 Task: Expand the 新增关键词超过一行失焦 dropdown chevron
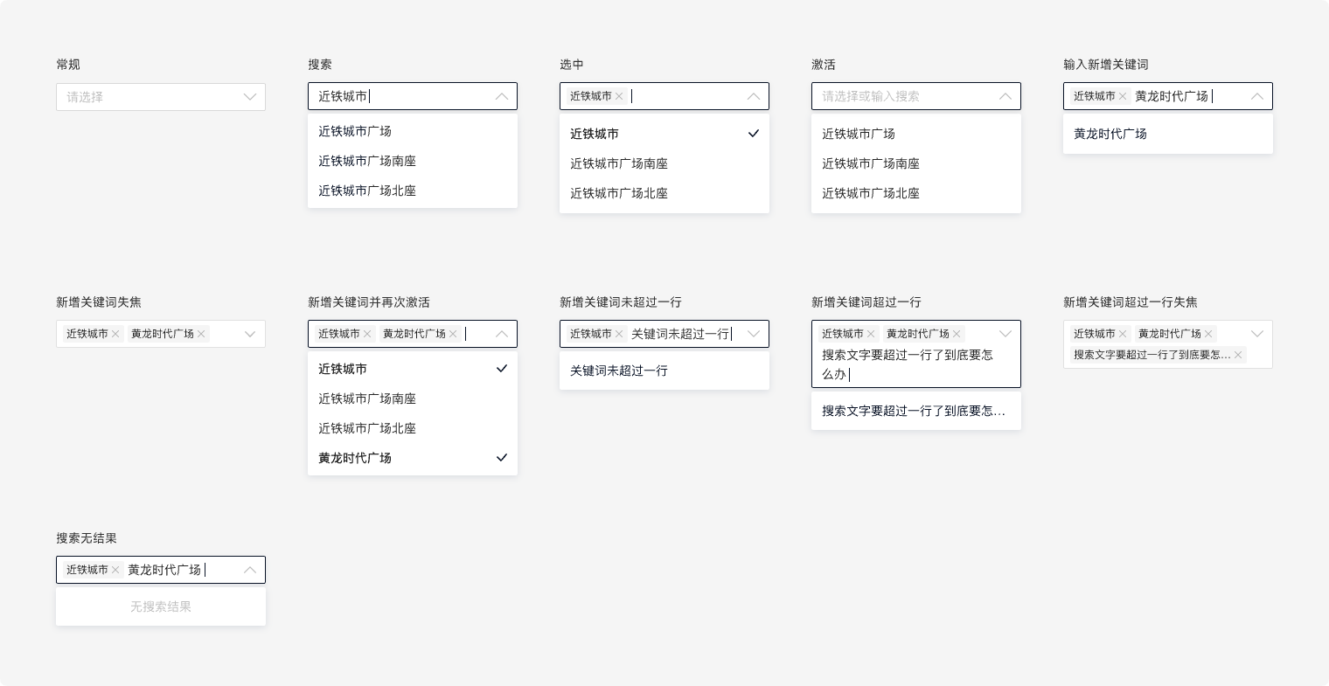pyautogui.click(x=1257, y=334)
